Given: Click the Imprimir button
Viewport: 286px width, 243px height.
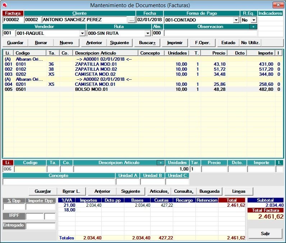Looking at the screenshot, I should tap(175, 43).
